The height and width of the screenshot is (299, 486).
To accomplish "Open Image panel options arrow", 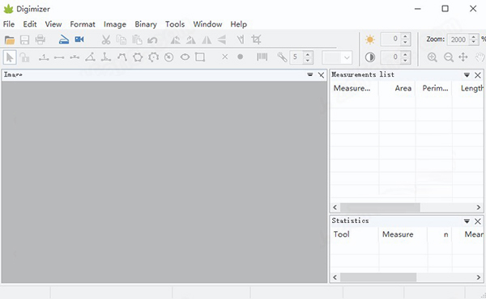I will coord(310,74).
